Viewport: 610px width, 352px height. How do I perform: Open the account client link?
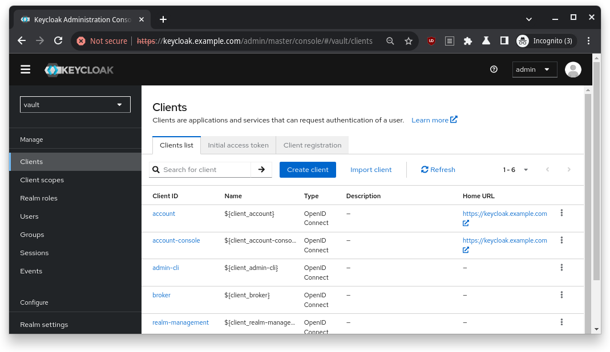[x=164, y=214]
